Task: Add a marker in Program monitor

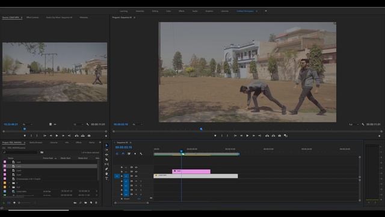Action: [215, 136]
